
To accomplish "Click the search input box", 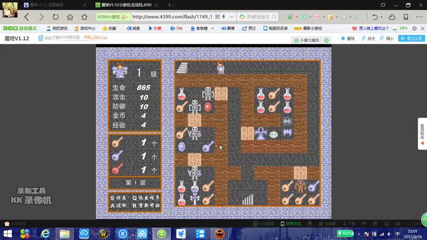I will [x=257, y=17].
